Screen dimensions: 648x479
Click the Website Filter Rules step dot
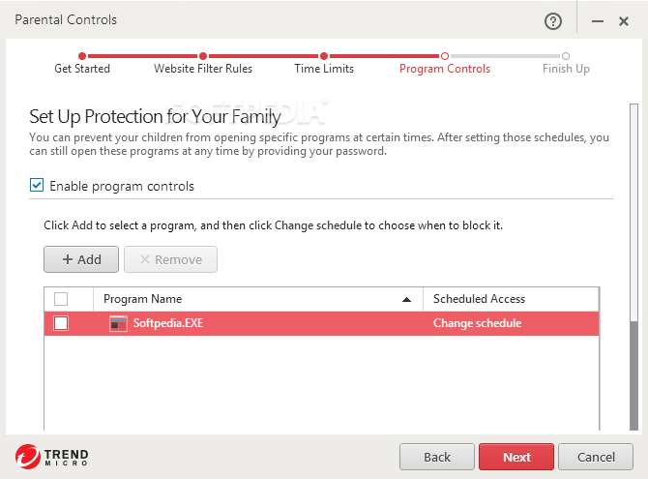coord(203,56)
